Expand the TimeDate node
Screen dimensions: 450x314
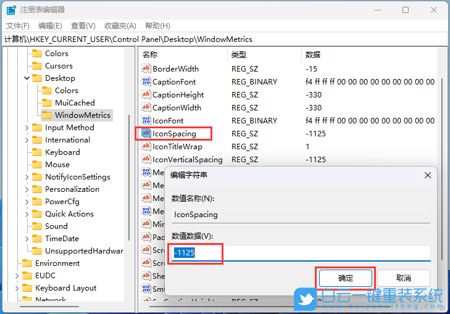pyautogui.click(x=27, y=239)
